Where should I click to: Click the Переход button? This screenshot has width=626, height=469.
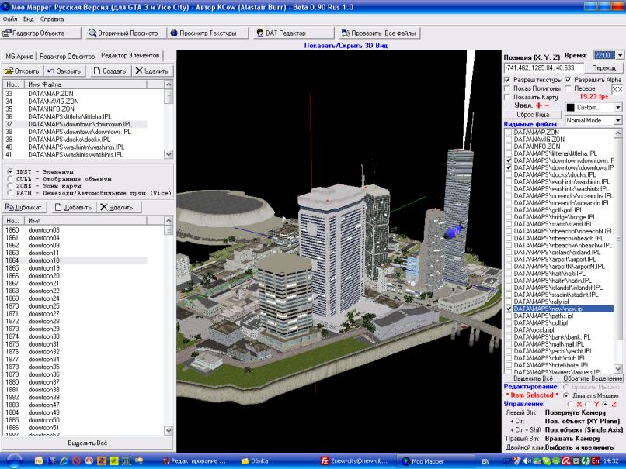click(603, 67)
